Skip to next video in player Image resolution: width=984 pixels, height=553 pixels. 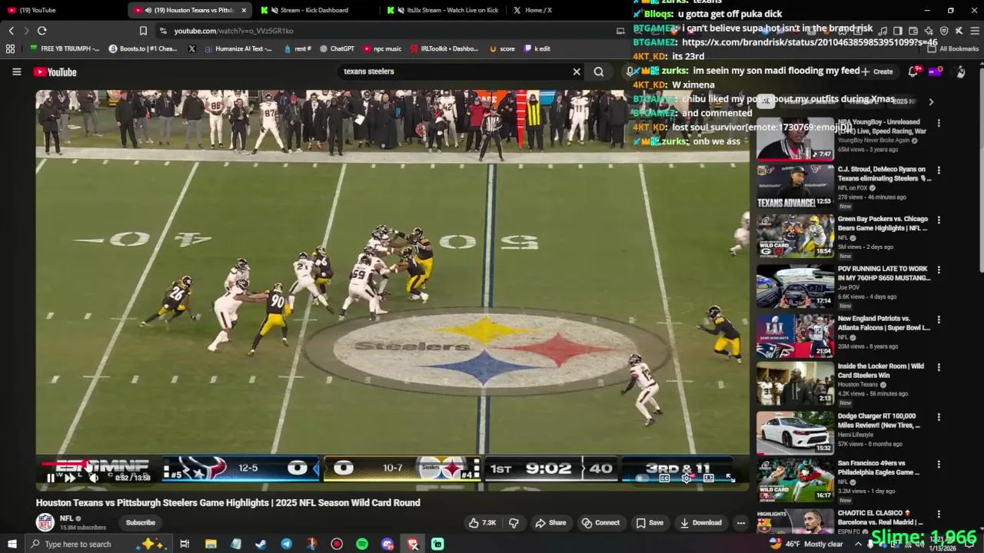tap(70, 478)
